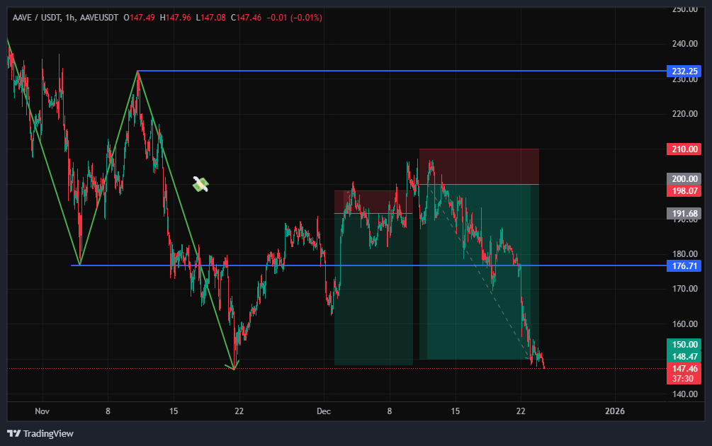Screen dimensions: 712x446
Task: Click the 191.68 gray price label
Action: click(x=684, y=213)
